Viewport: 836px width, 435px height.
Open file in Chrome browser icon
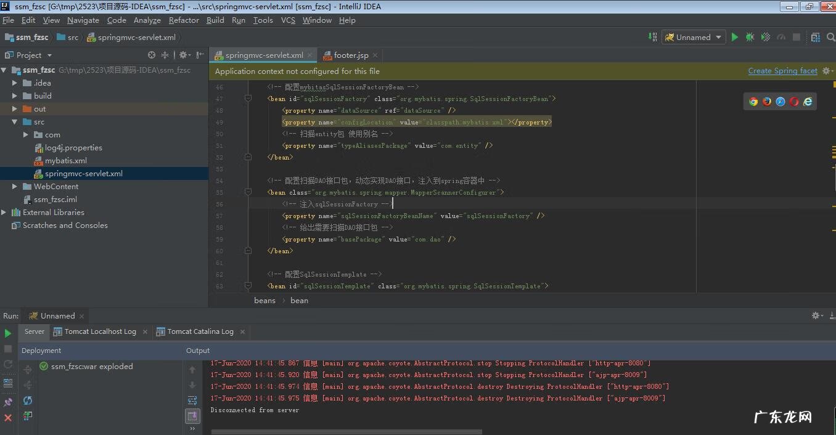(x=753, y=102)
